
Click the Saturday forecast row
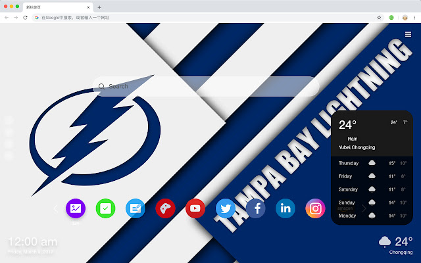[x=372, y=189]
